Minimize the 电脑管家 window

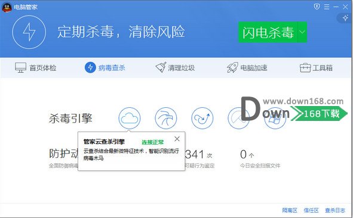336,7
